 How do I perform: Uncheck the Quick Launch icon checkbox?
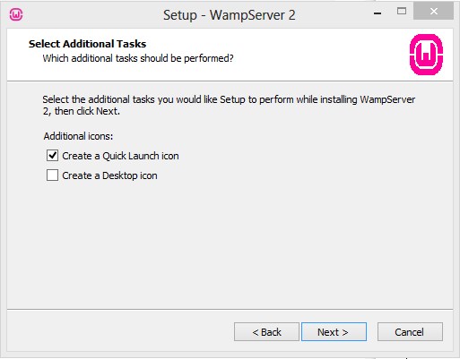click(x=52, y=156)
